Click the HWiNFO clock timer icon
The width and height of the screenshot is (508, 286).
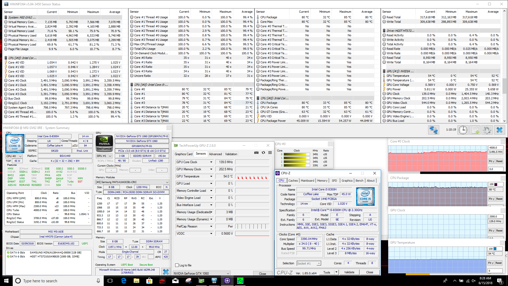463,130
